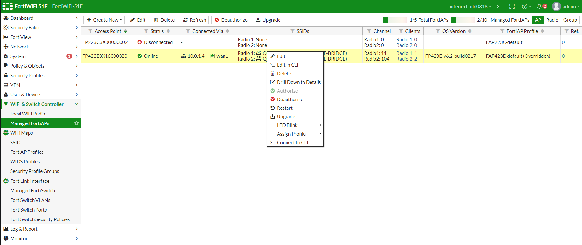This screenshot has height=245, width=582.
Task: Choose Restart in context menu
Action: click(x=295, y=108)
